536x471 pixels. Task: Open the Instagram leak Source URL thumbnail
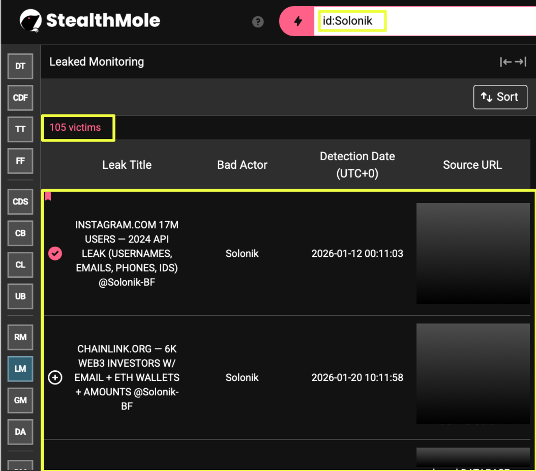[472, 253]
